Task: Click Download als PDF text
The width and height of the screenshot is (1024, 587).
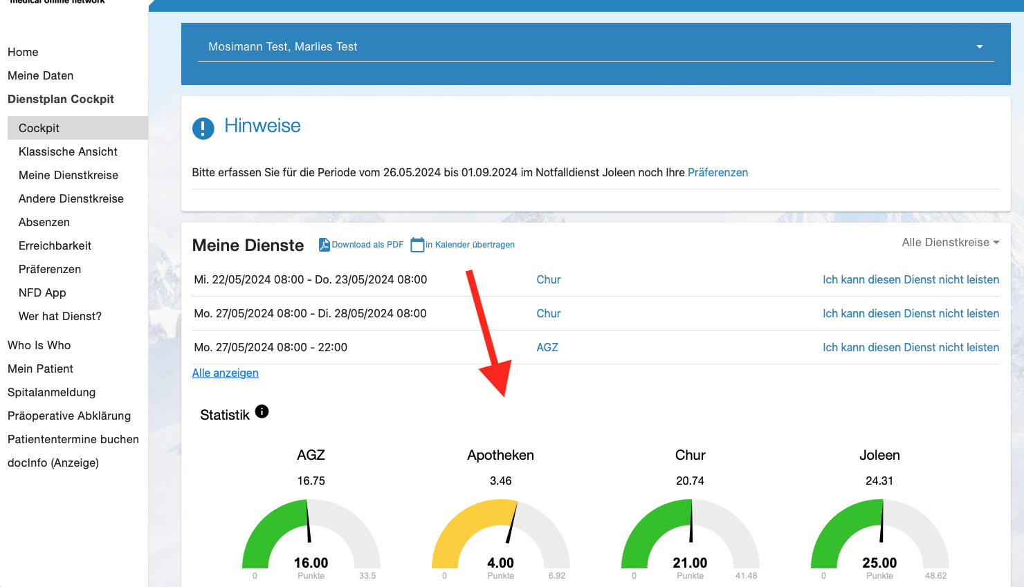Action: (x=367, y=245)
